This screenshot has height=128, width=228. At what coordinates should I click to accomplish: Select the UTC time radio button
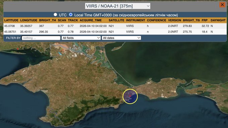[x=55, y=14]
